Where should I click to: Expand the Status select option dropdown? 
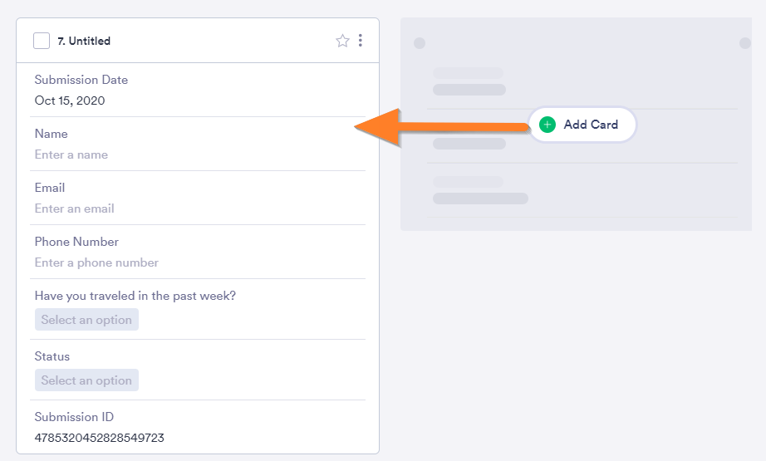86,380
